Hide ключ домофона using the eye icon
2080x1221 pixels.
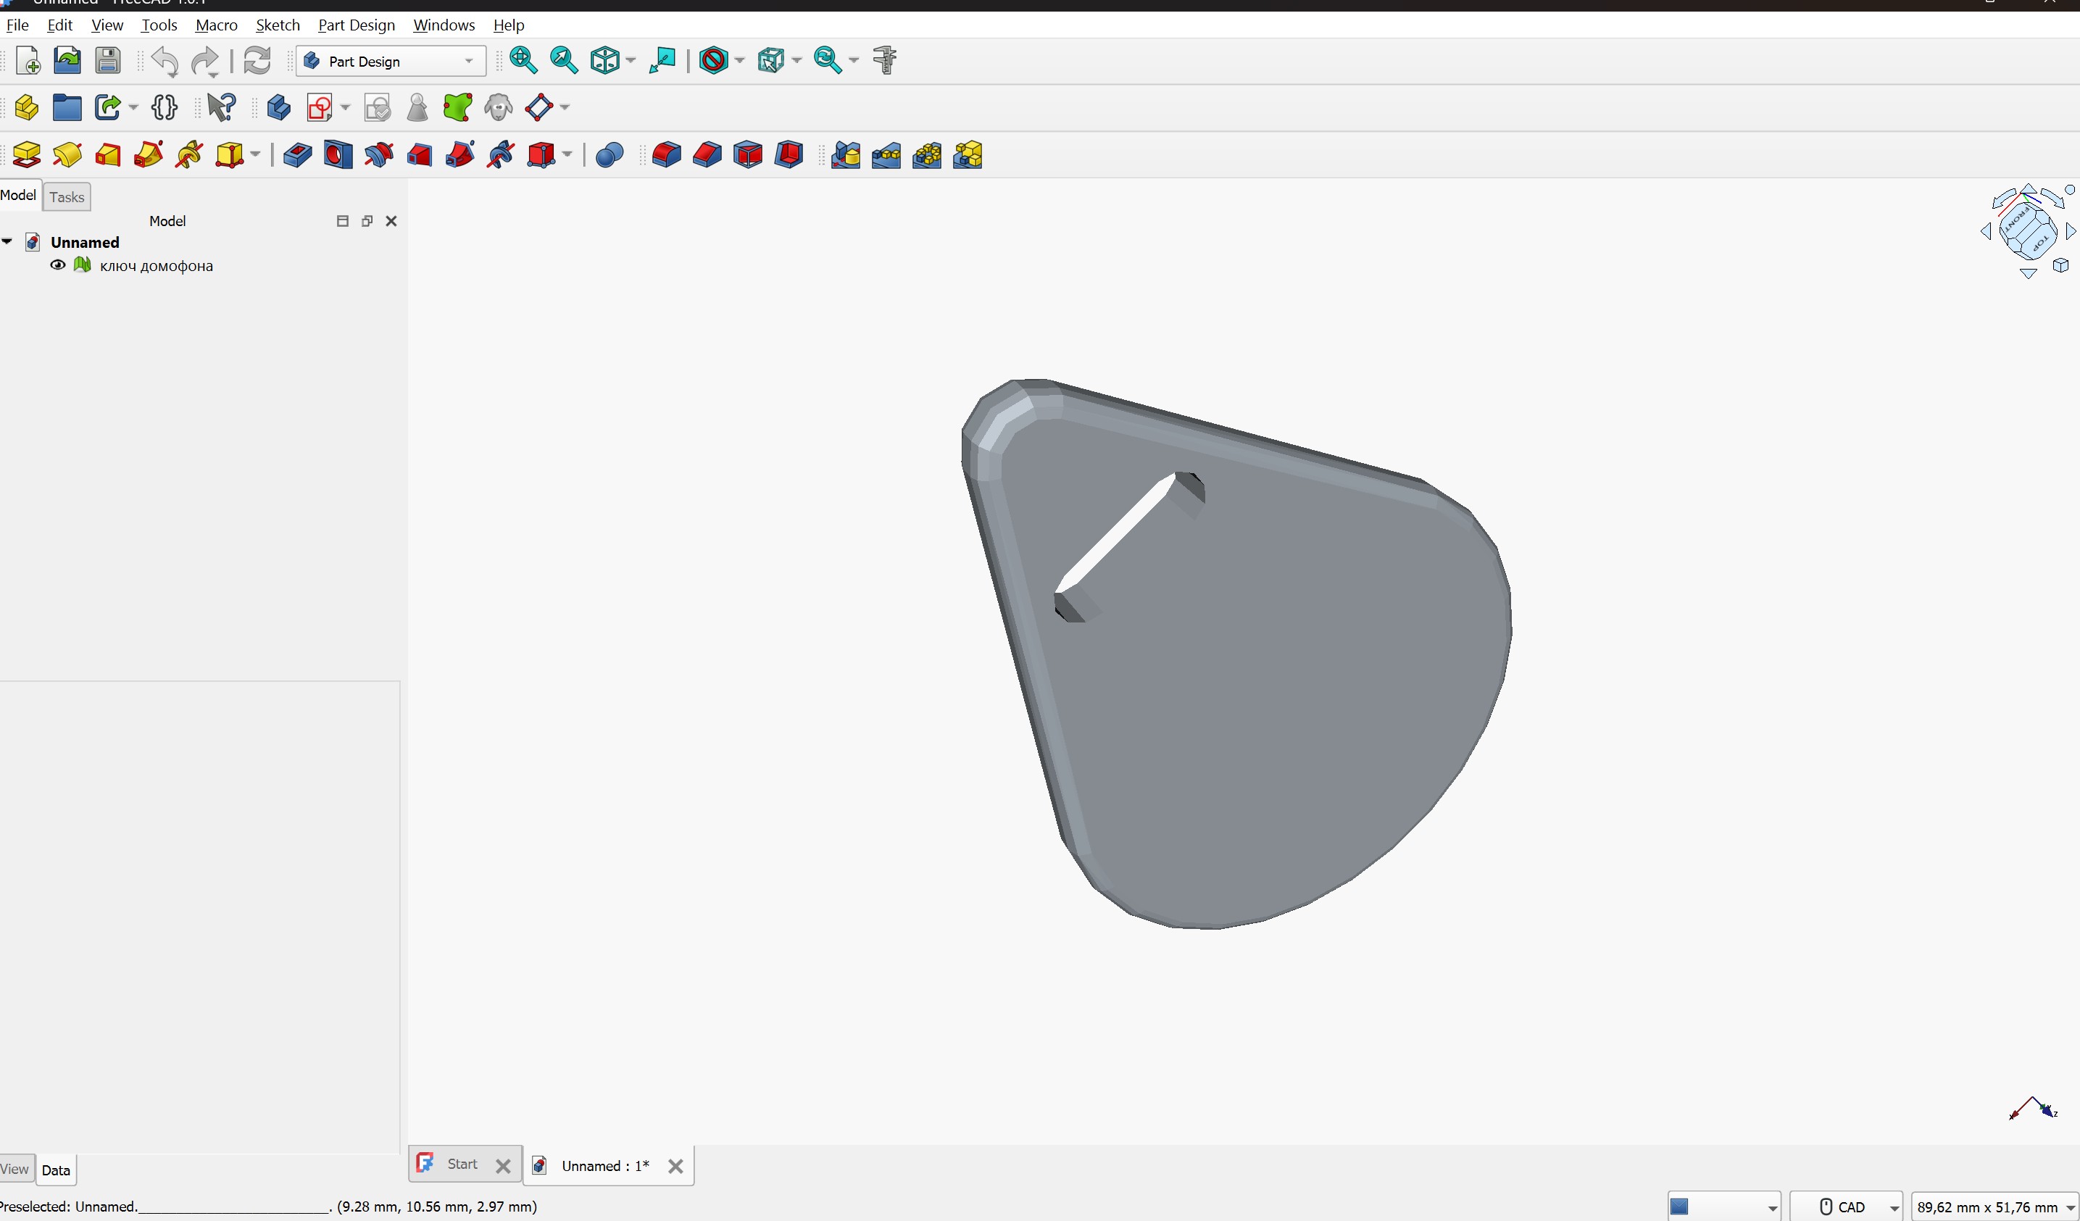tap(58, 266)
